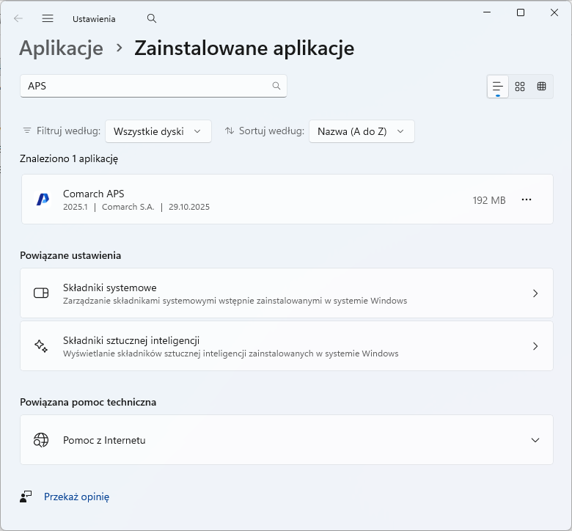Select the Znaleziono 1 aplikację text
572x531 pixels.
(x=69, y=158)
